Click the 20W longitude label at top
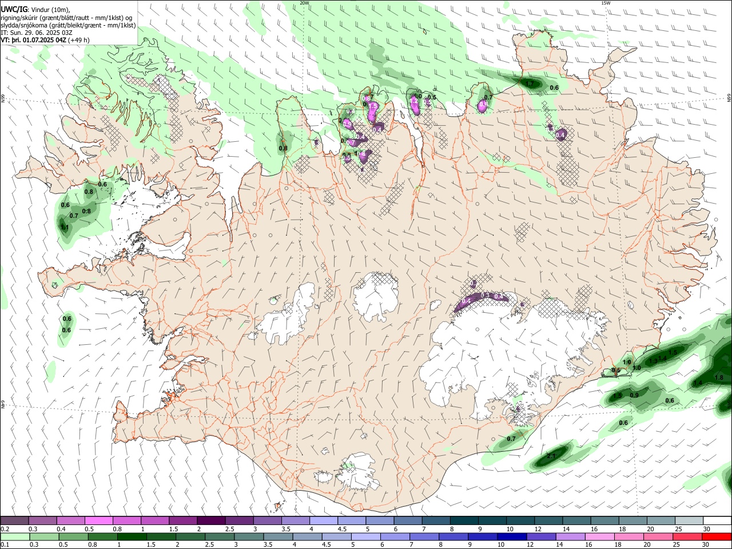732x549 pixels. pos(304,3)
